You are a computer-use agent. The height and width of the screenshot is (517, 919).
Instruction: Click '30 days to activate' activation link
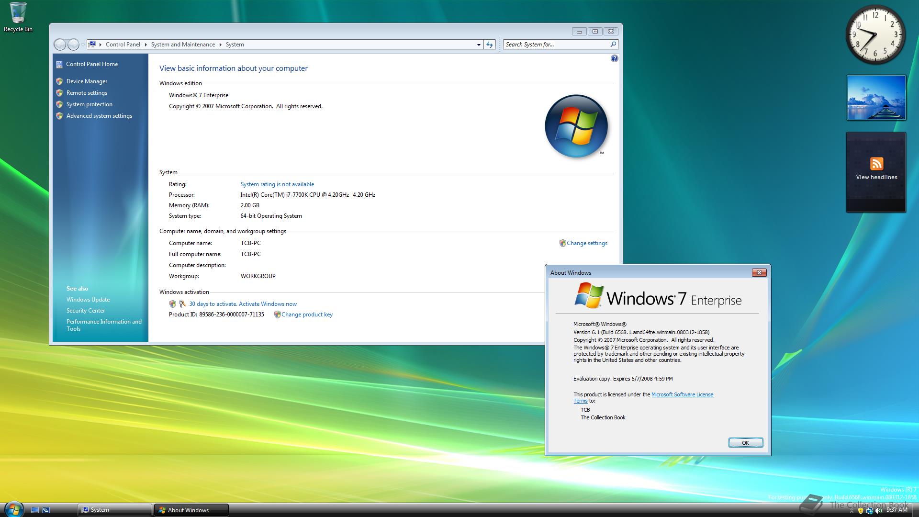(x=243, y=304)
